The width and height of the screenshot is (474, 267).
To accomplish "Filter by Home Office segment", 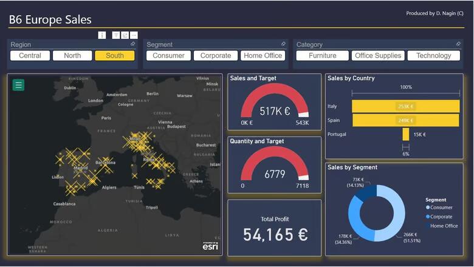I will tap(263, 56).
